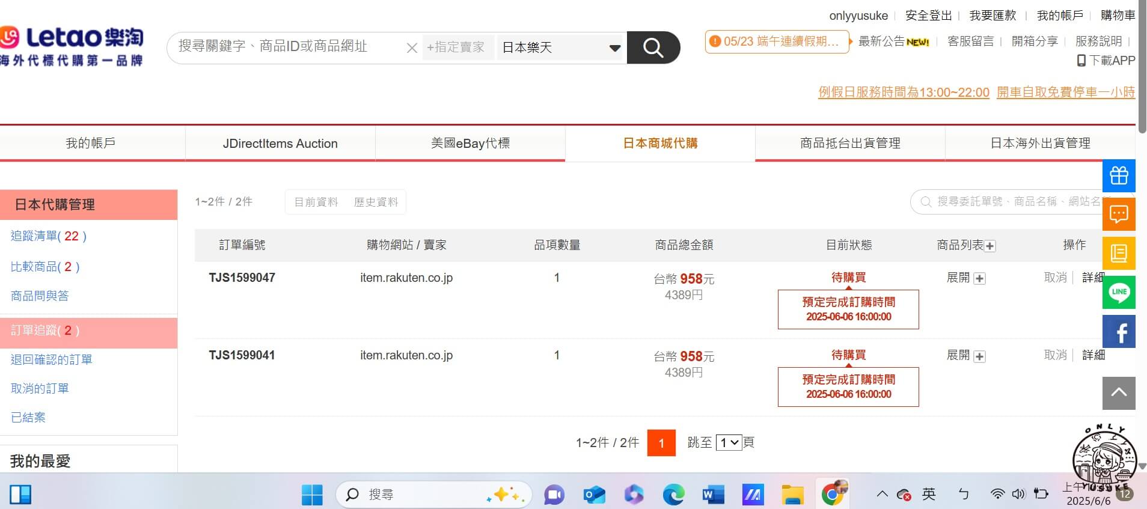Click 開車自取免費停車一小時 link
Viewport: 1147px width, 509px height.
coord(1066,93)
